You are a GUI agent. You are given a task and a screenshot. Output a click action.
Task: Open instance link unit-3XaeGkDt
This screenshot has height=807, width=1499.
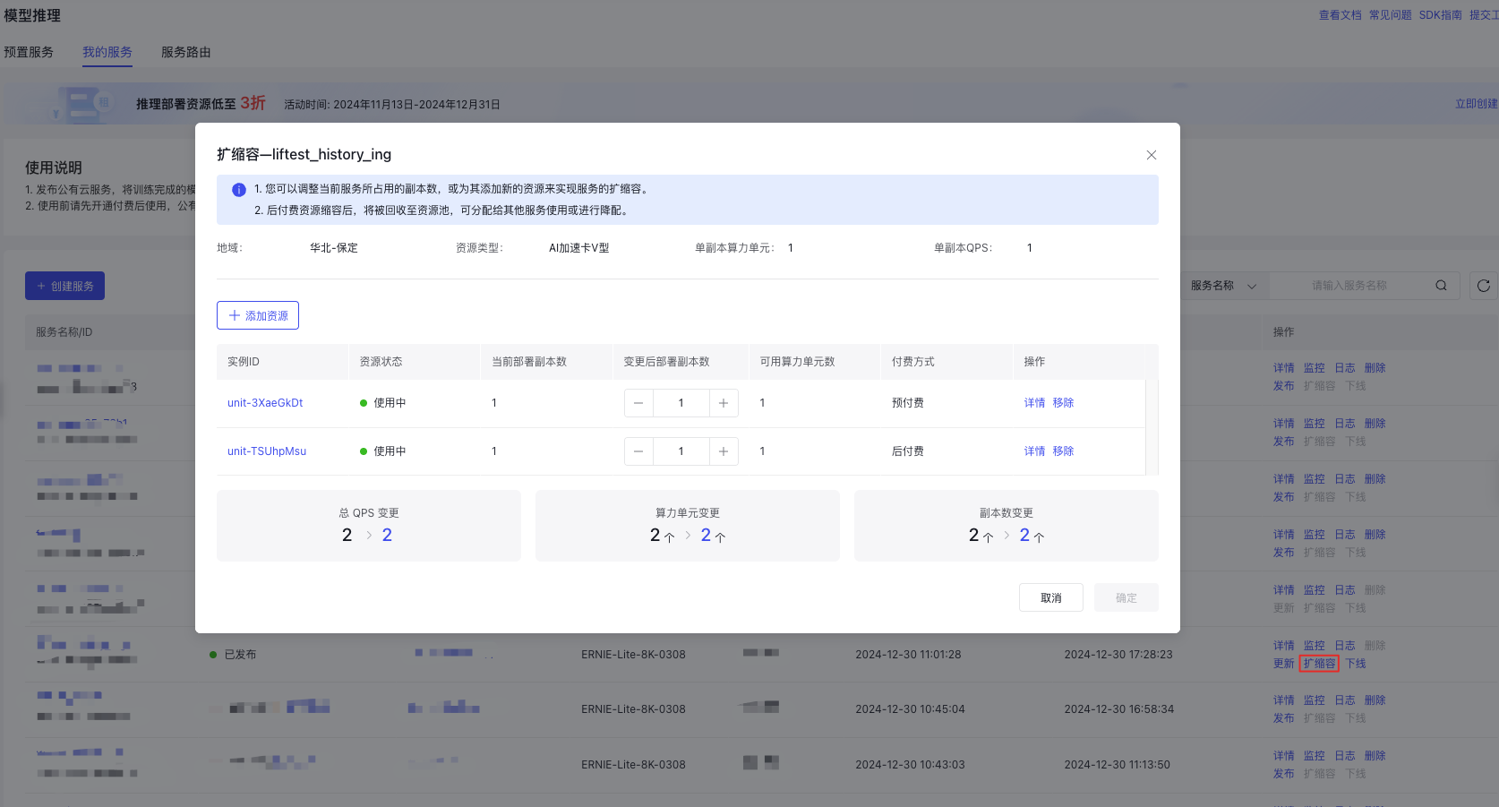click(x=265, y=403)
